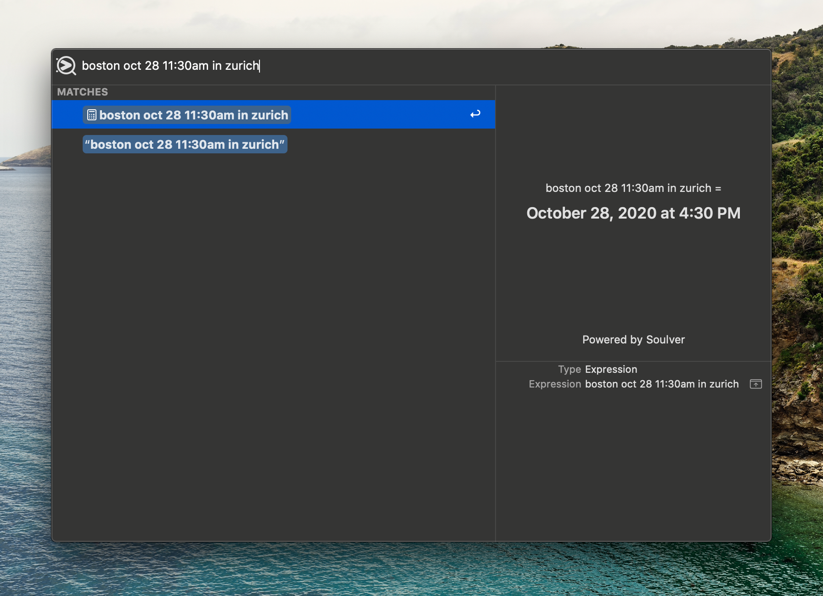Select the calculator result 'boston oct 28 11:30am in zurich'
This screenshot has width=823, height=596.
pos(273,114)
